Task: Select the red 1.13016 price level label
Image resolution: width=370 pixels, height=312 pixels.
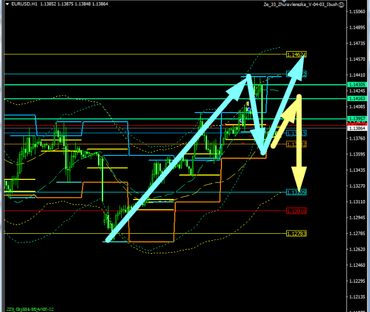Action: [297, 210]
